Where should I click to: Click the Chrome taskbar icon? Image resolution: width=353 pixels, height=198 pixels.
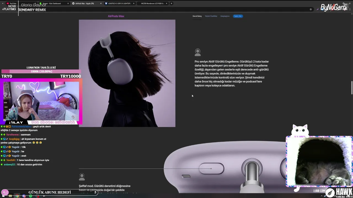(17, 196)
